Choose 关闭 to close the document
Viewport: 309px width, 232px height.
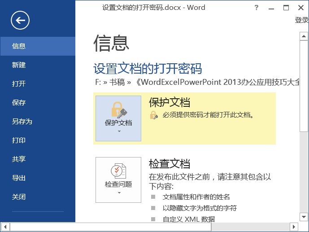pyautogui.click(x=38, y=197)
